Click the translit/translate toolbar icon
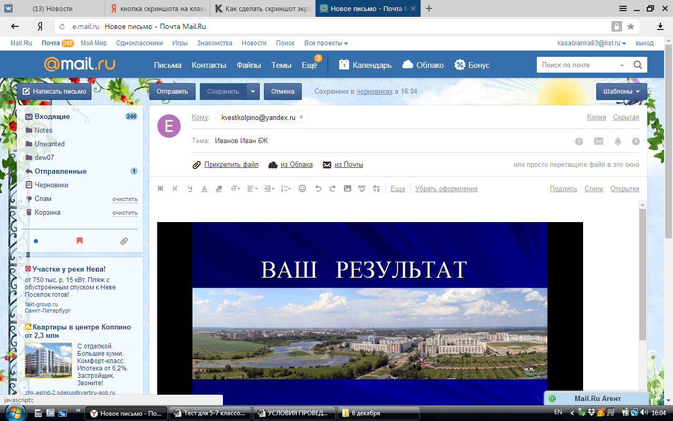This screenshot has height=421, width=673. point(376,188)
